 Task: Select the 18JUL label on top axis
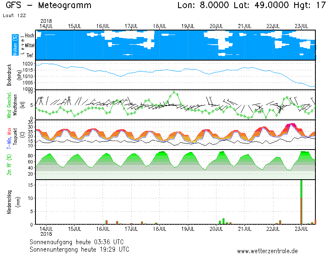(x=159, y=26)
